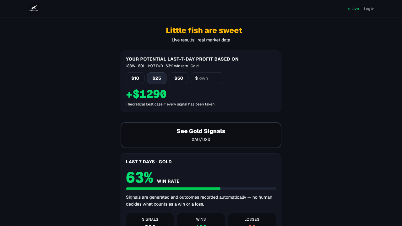Select the $25 stake amount
Image resolution: width=402 pixels, height=226 pixels.
click(157, 78)
